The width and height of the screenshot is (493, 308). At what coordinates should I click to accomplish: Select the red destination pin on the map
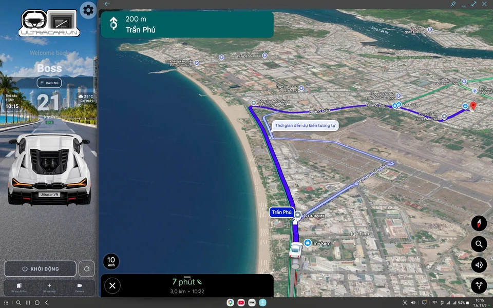coord(473,106)
